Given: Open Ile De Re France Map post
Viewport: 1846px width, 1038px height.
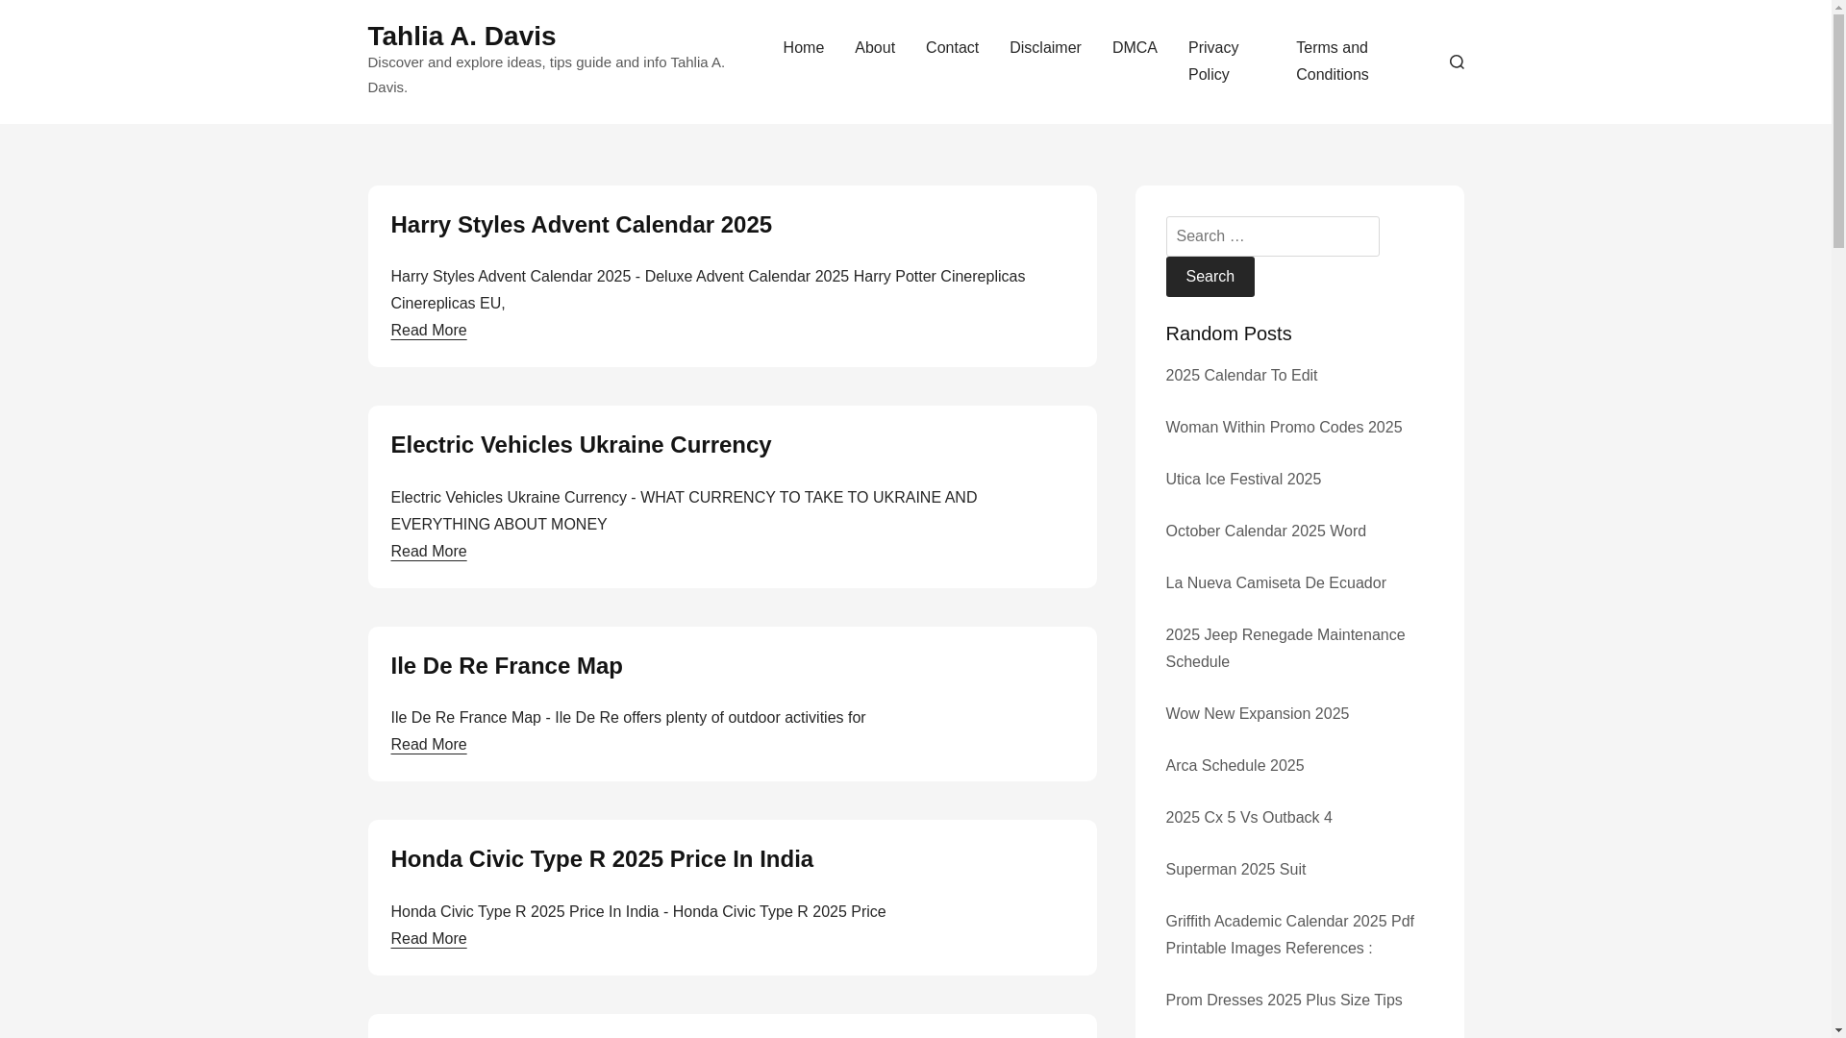Looking at the screenshot, I should 506,666.
